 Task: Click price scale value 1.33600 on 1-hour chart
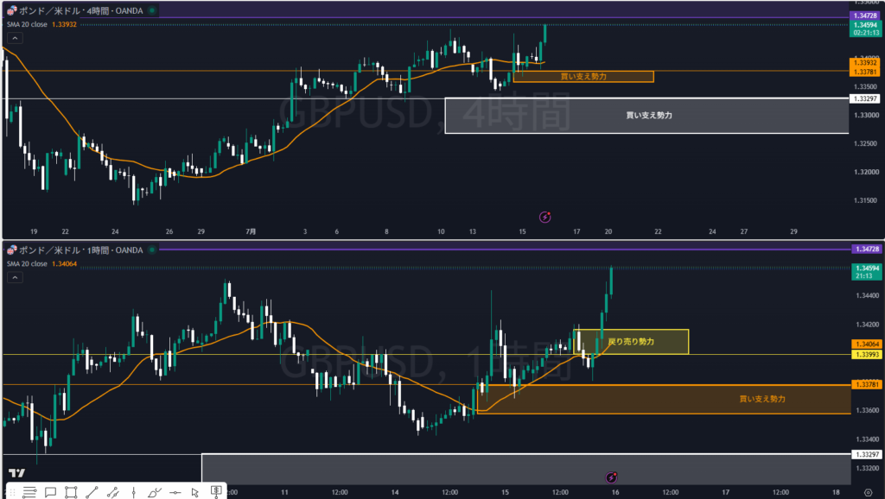[x=867, y=410]
